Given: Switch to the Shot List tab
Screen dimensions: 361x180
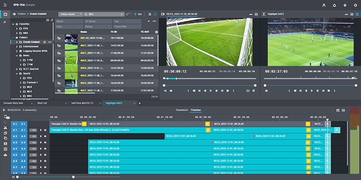Looking at the screenshot, I should [x=42, y=103].
